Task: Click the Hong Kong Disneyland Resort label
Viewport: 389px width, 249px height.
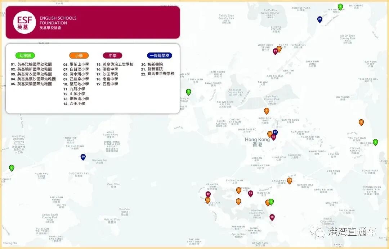Action: pos(112,147)
